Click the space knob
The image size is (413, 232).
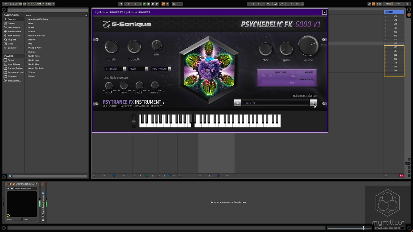(x=286, y=49)
